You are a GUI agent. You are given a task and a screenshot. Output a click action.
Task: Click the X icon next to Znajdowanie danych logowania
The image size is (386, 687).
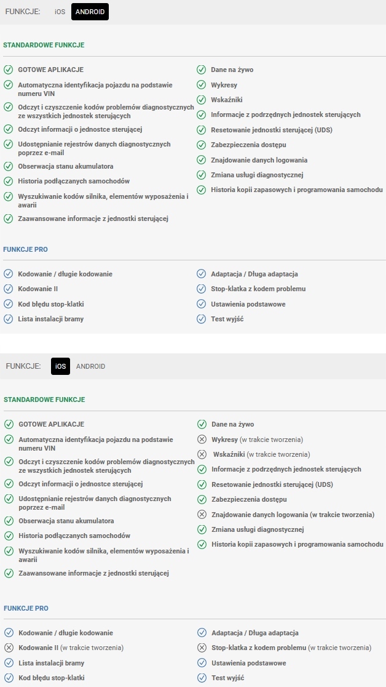202,515
